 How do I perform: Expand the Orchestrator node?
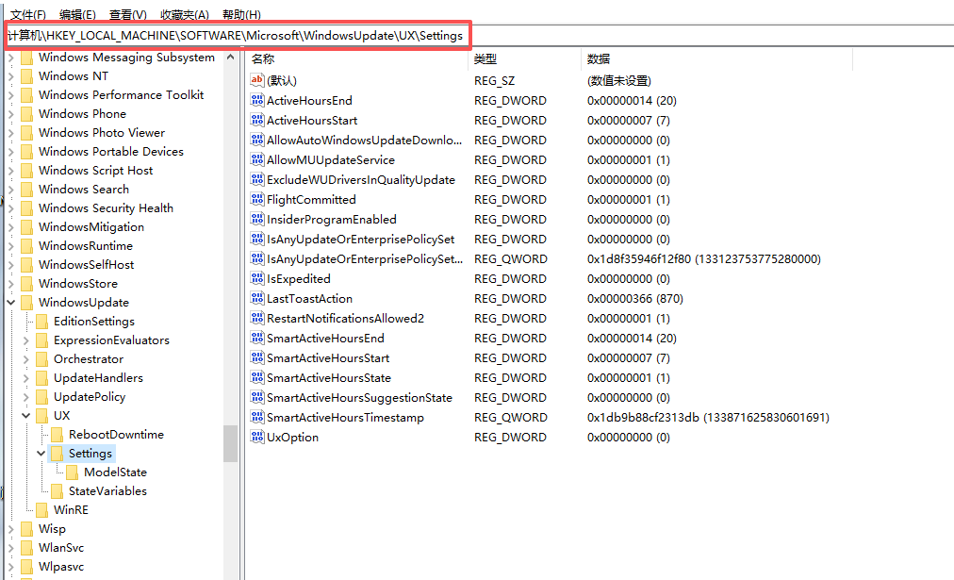(x=26, y=359)
